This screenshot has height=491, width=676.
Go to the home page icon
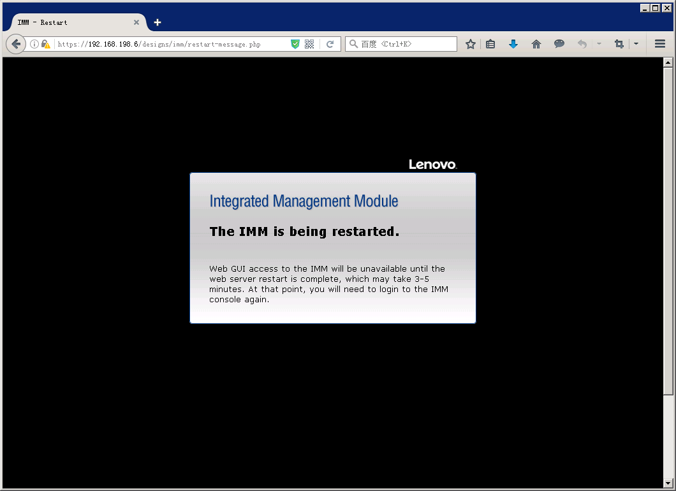(536, 44)
